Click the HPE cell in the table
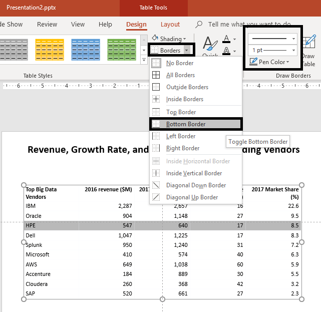Screen dimensions: 321x312 tap(52, 225)
